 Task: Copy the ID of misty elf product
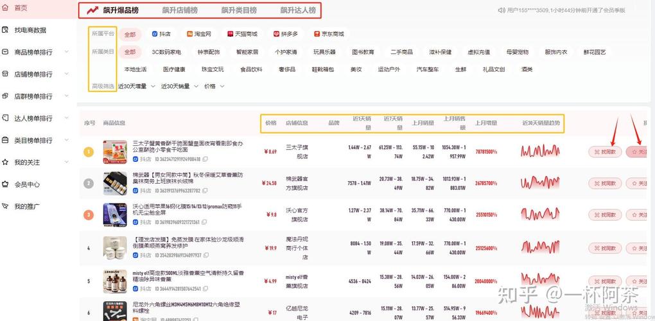pyautogui.click(x=205, y=289)
